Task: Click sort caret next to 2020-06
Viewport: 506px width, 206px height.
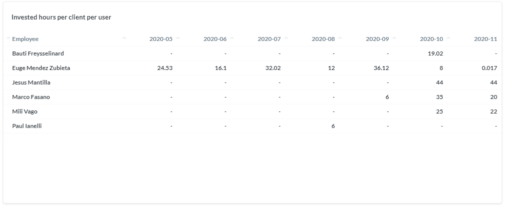Action: pos(232,38)
